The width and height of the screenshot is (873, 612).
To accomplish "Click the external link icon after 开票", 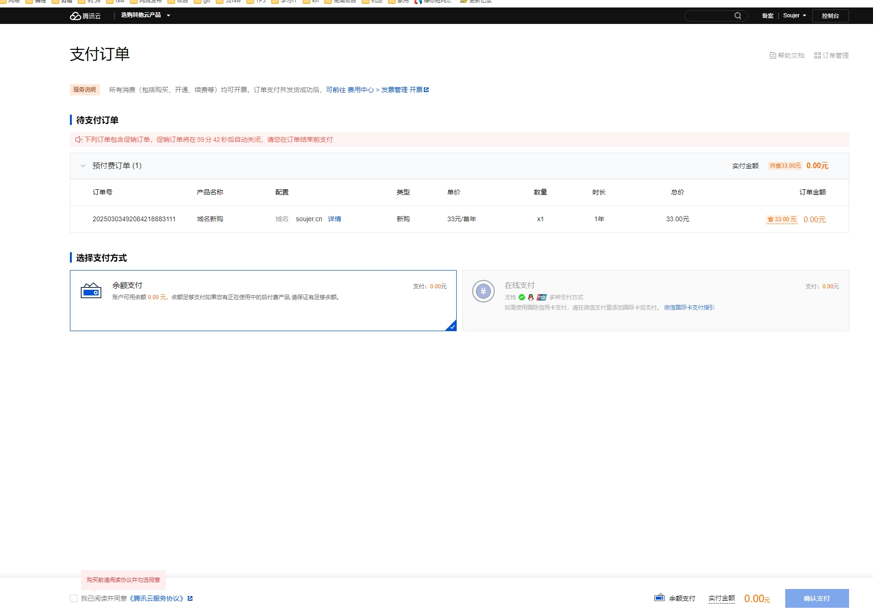I will (426, 90).
